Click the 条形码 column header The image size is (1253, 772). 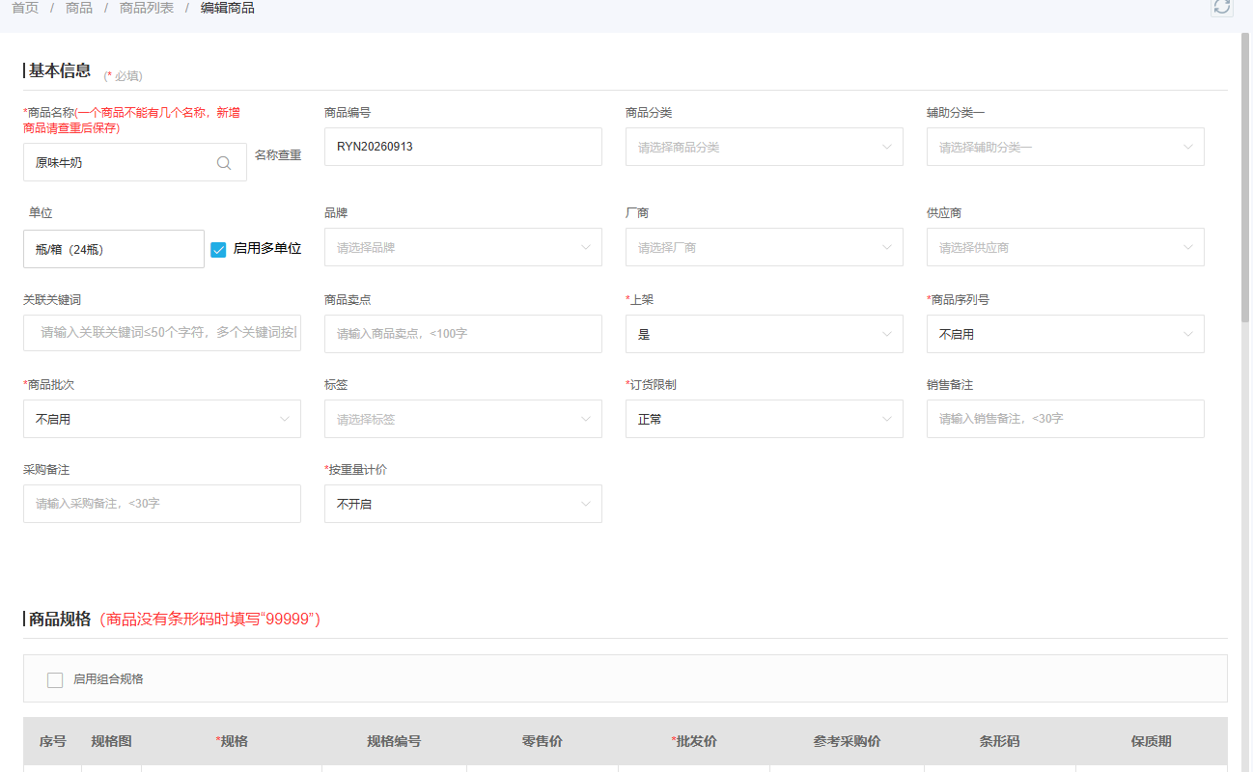999,741
